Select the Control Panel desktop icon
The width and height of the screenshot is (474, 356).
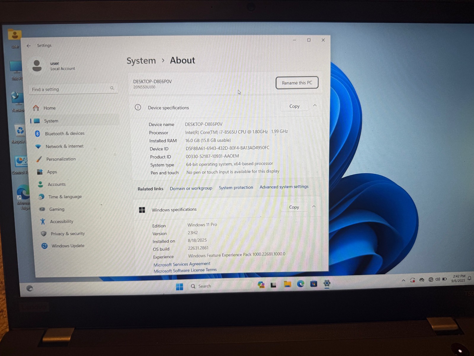[20, 165]
